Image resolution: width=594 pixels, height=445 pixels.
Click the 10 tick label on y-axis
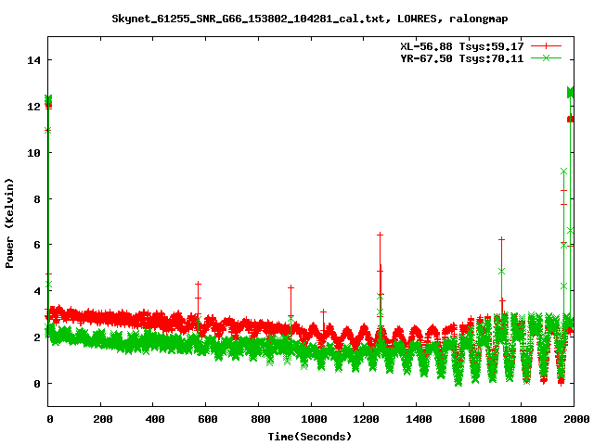point(34,153)
